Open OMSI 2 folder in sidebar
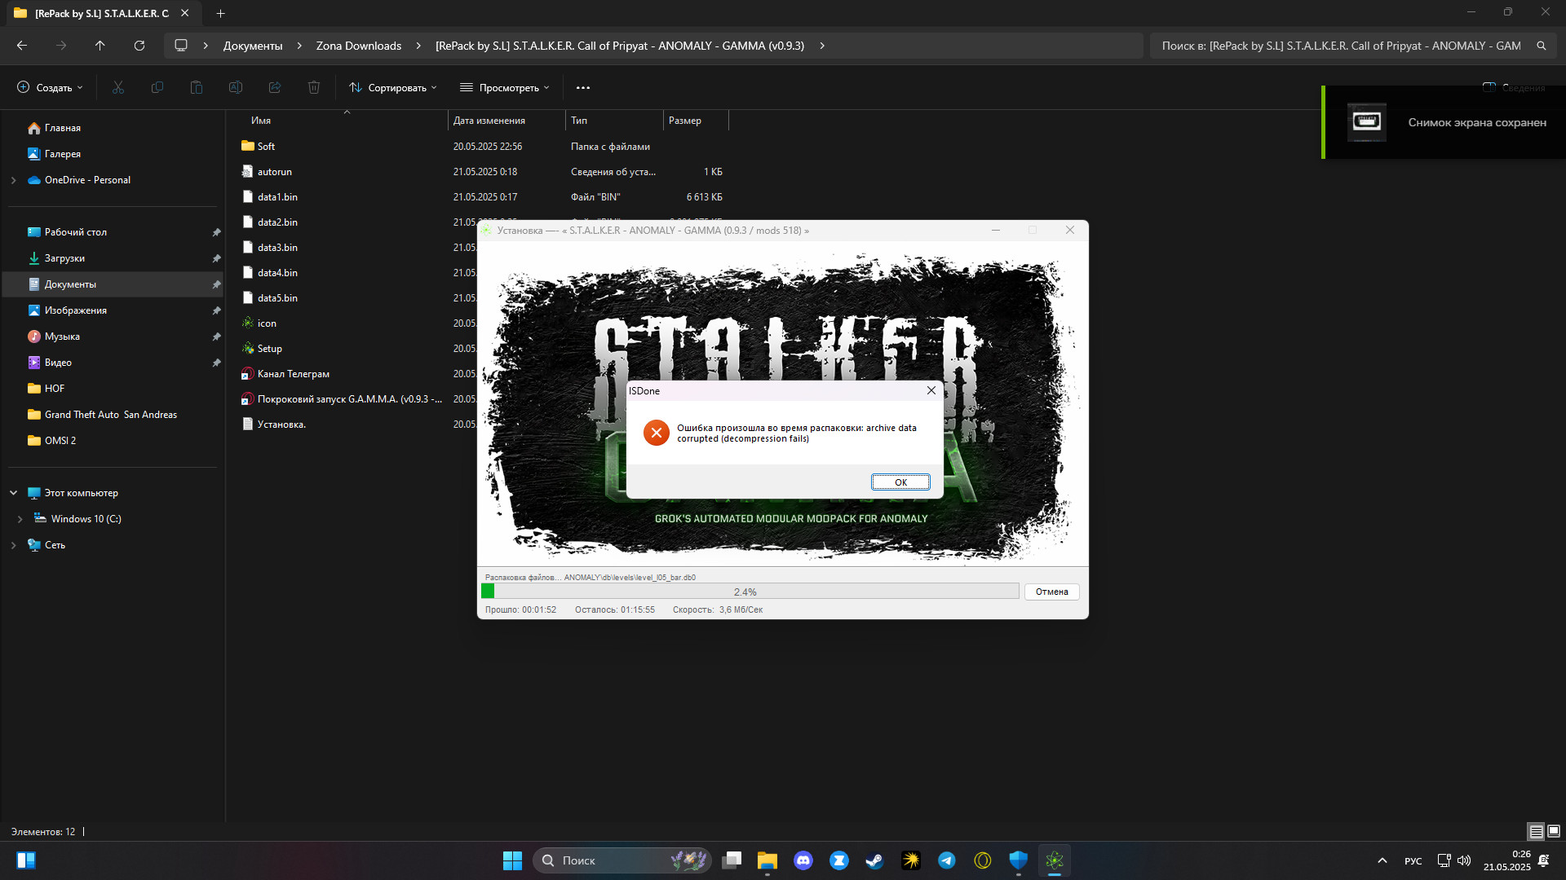1566x880 pixels. (113, 441)
